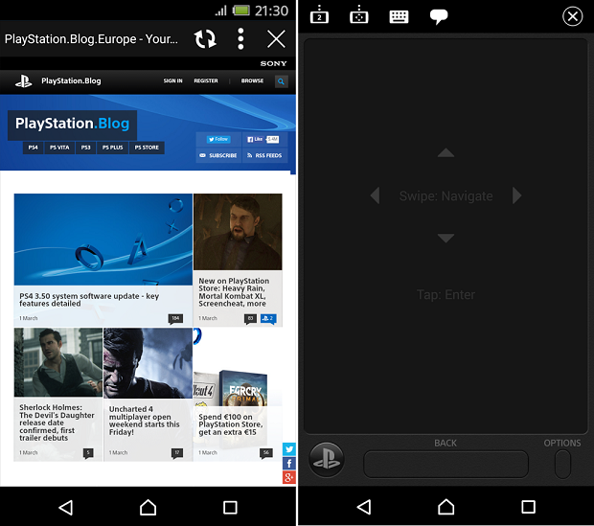The image size is (594, 526).
Task: Click the PlayStation.Blog header title text
Action: pos(71,80)
